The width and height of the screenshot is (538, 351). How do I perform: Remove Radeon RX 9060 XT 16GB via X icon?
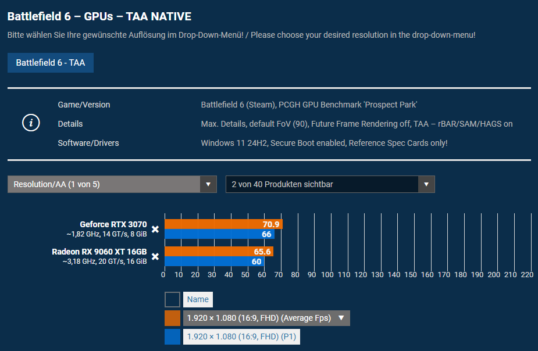[155, 256]
